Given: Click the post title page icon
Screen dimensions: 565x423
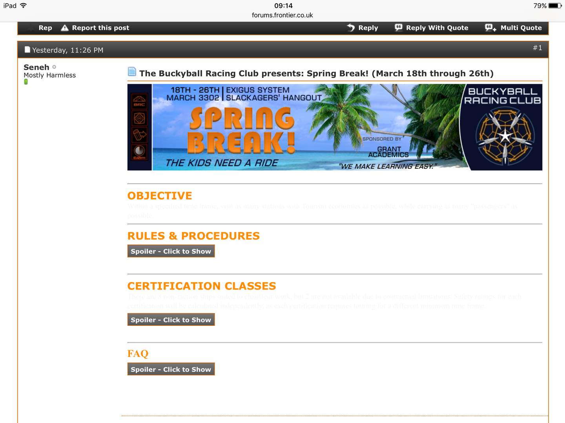Looking at the screenshot, I should point(132,72).
